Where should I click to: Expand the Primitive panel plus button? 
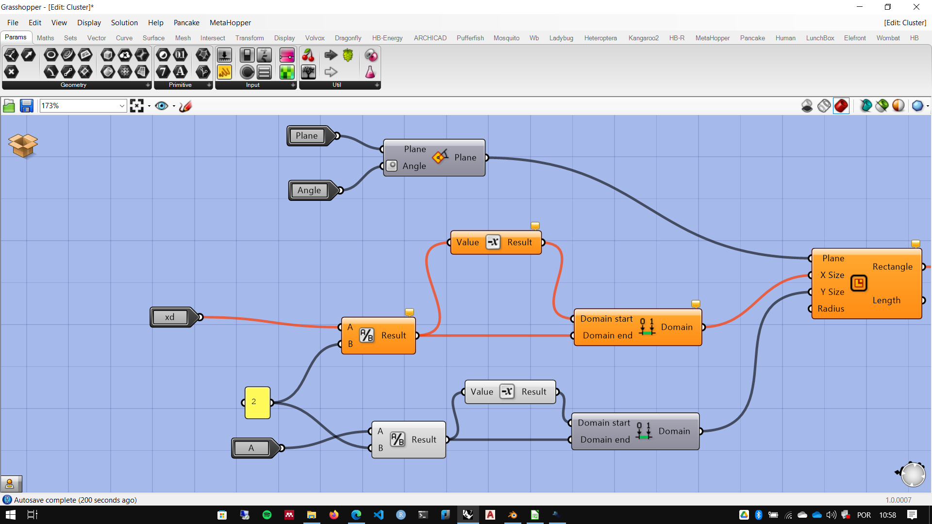(209, 85)
